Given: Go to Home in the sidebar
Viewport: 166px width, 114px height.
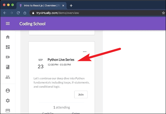Looking at the screenshot, I should coord(8,37).
